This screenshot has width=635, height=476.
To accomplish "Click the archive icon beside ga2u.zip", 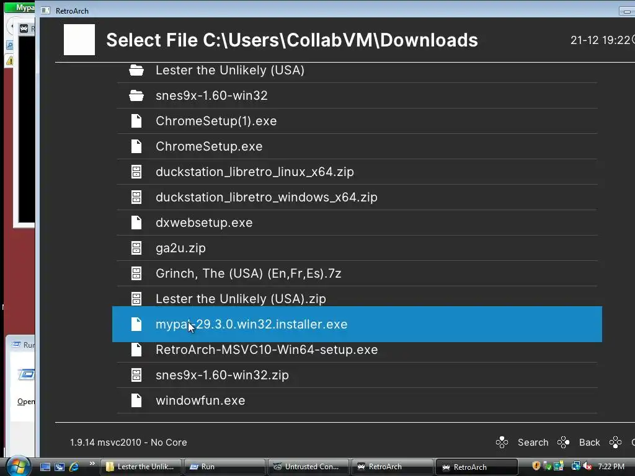I will (136, 248).
